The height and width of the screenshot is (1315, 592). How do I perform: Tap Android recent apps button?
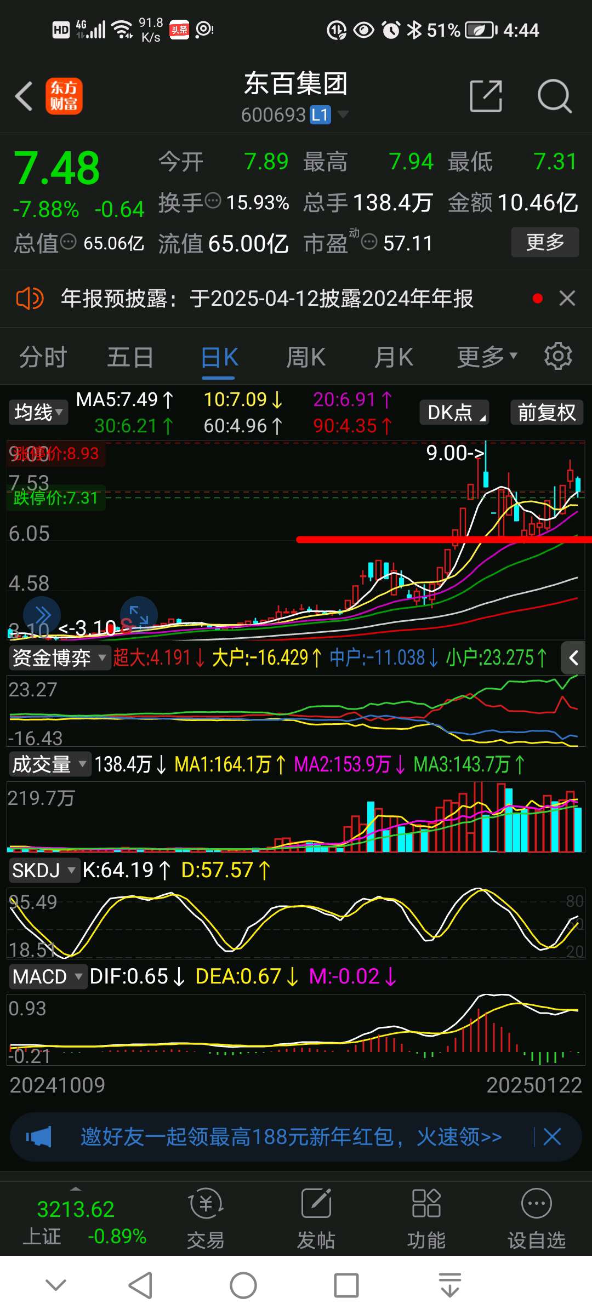pos(346,1285)
